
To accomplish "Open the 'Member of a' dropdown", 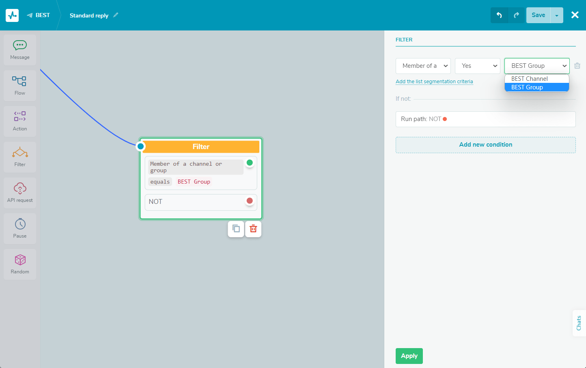I will click(x=423, y=66).
